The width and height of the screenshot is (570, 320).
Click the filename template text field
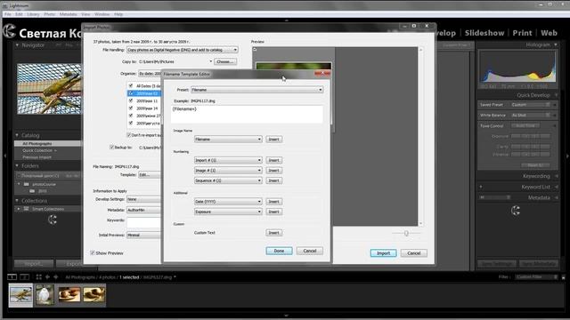[247, 114]
